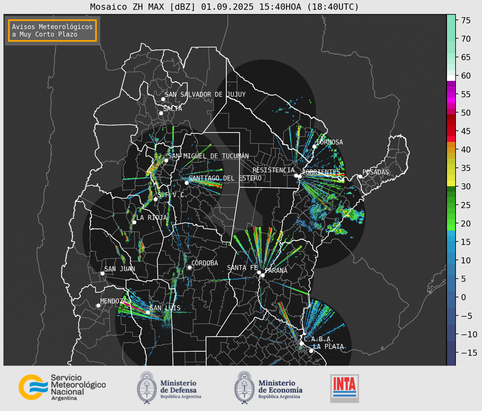The height and width of the screenshot is (411, 482).
Task: Click the C.A.B.A. city dot
Action: pos(302,343)
